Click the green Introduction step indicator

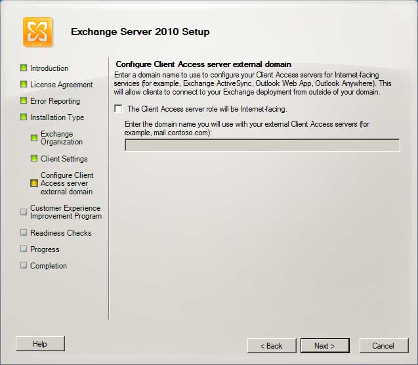[x=24, y=68]
